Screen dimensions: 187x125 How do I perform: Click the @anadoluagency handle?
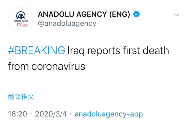(x=67, y=23)
